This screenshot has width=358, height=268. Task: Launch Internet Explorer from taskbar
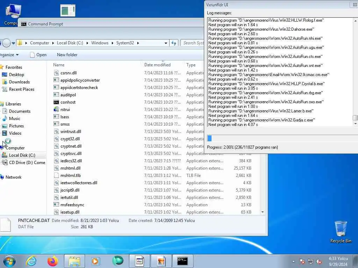[x=31, y=261]
